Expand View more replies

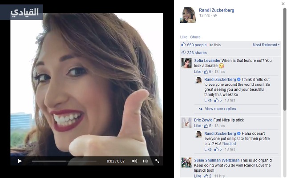[220, 109]
